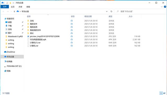Click the cloud status icon for 我的文件
This screenshot has width=167, height=95.
(72, 24)
